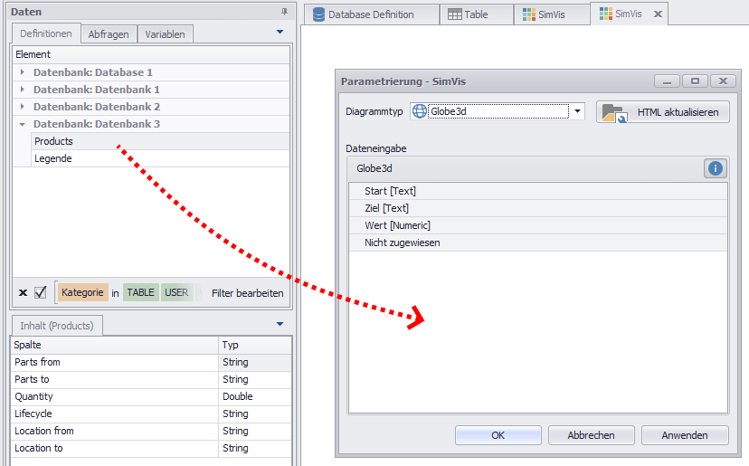This screenshot has height=466, width=749.
Task: Close the Parametrierung - SimVis dialog
Action: [x=723, y=81]
